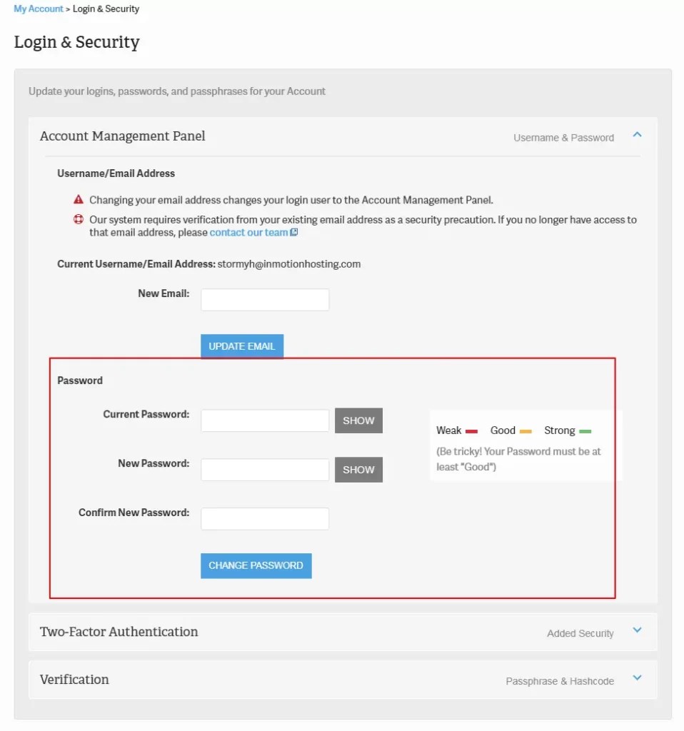The image size is (684, 731).
Task: Click inside the New Email field
Action: coord(264,299)
